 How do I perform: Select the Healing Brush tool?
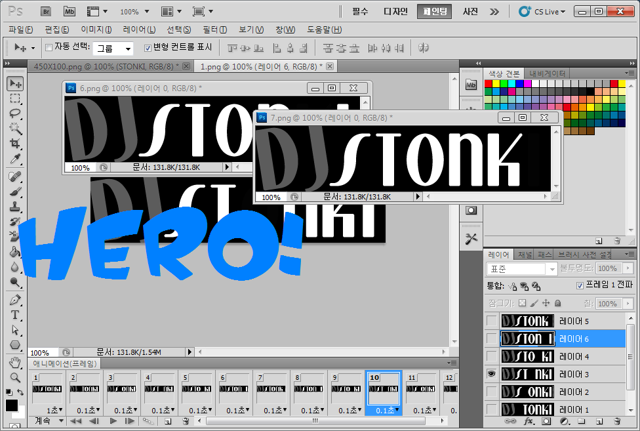[15, 176]
